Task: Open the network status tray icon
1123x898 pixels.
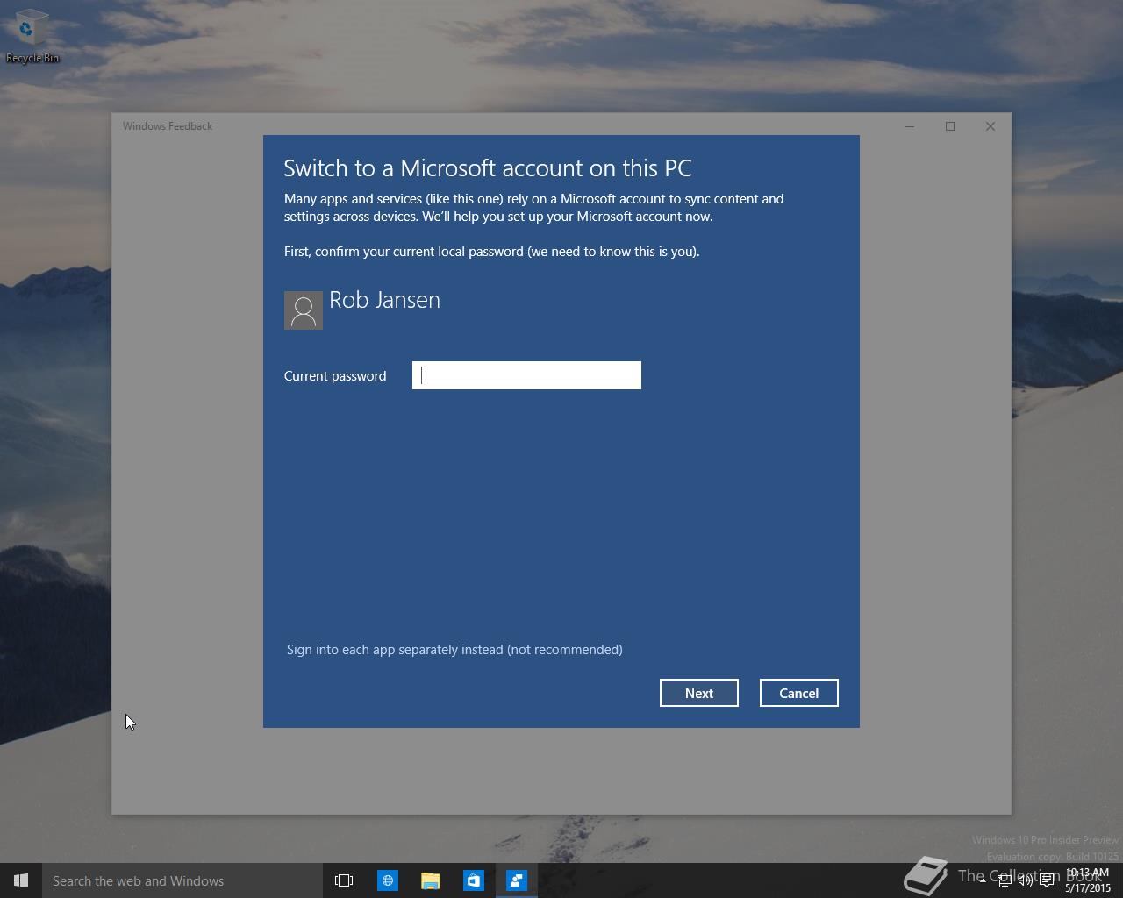Action: click(x=1004, y=880)
